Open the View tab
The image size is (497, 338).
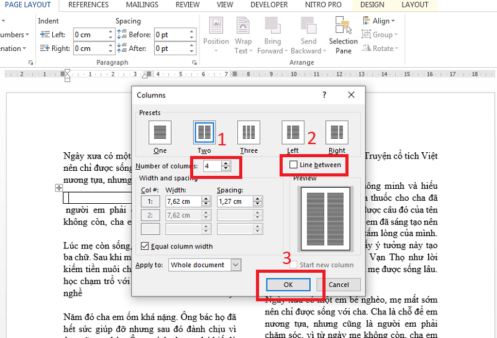(x=225, y=5)
